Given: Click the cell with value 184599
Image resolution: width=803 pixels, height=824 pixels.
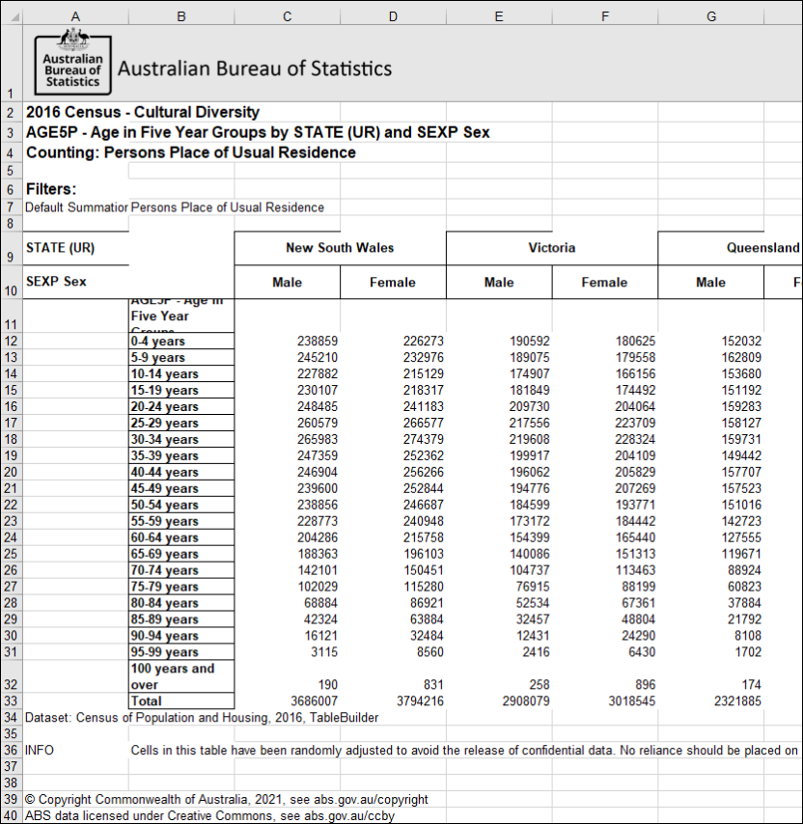Looking at the screenshot, I should tap(499, 505).
